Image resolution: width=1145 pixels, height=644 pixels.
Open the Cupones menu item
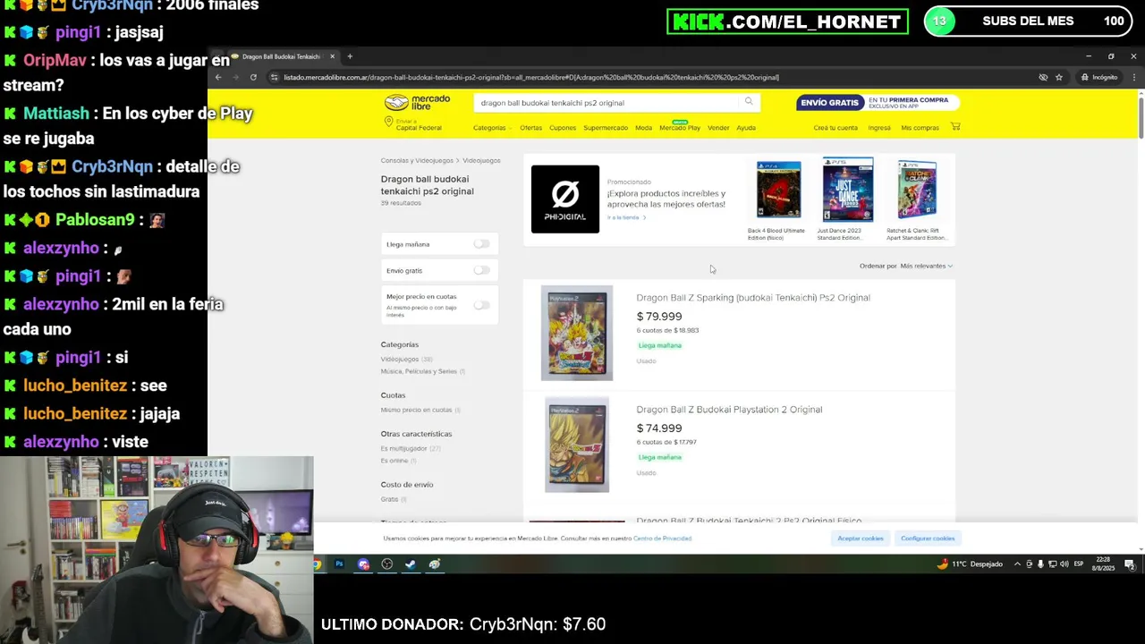[x=563, y=128]
